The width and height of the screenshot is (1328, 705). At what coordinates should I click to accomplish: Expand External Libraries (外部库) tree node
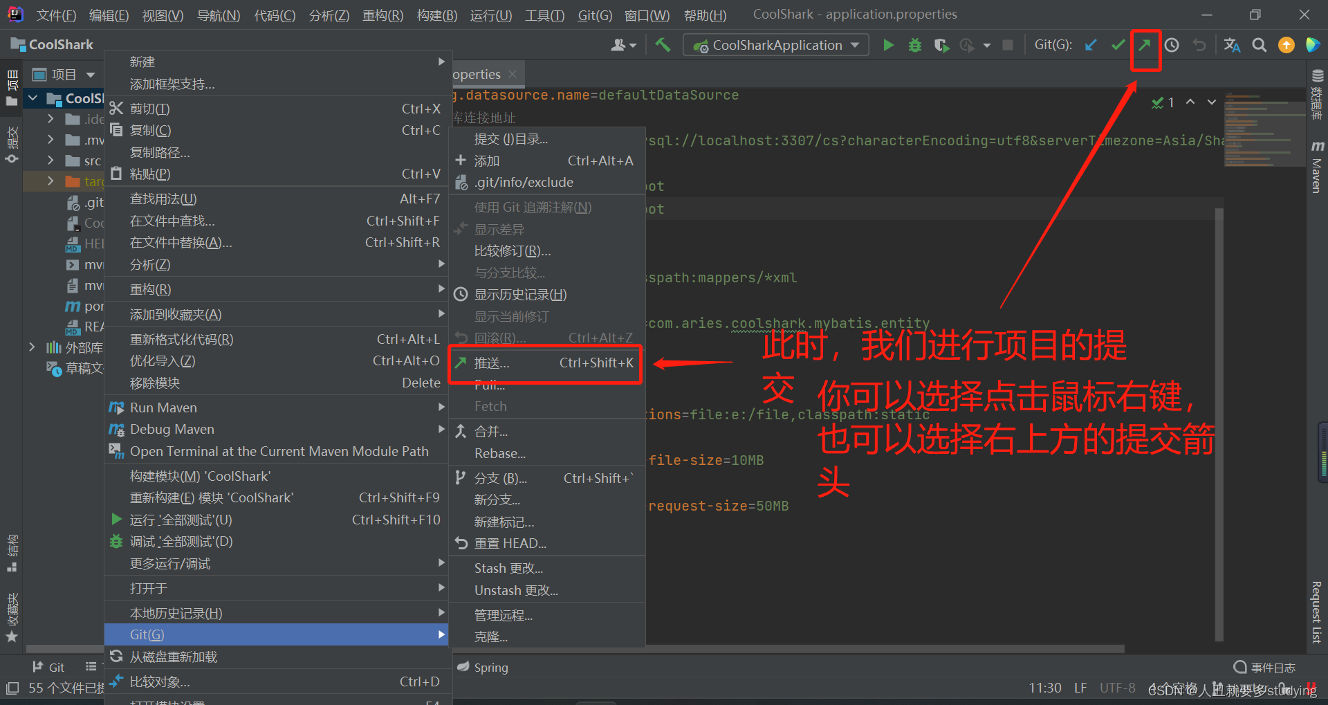(32, 347)
